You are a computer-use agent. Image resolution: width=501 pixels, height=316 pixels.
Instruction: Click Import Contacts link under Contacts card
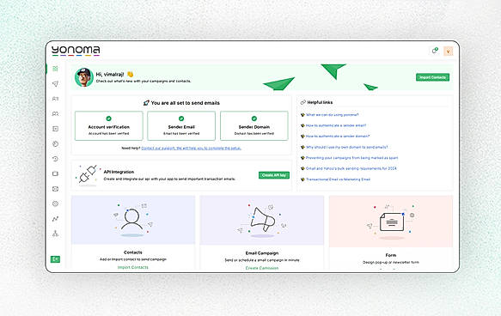[x=133, y=267]
